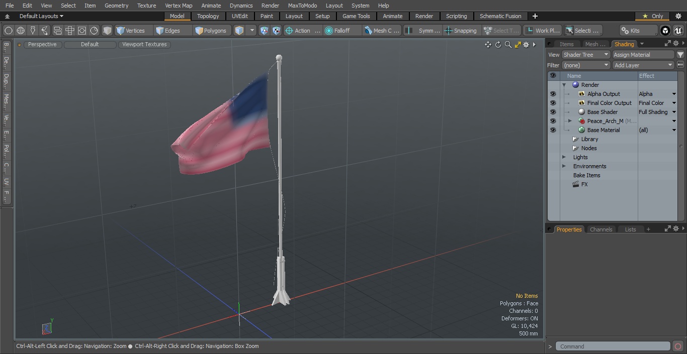This screenshot has height=354, width=687.
Task: Open the MaxToModo menu
Action: click(x=302, y=6)
